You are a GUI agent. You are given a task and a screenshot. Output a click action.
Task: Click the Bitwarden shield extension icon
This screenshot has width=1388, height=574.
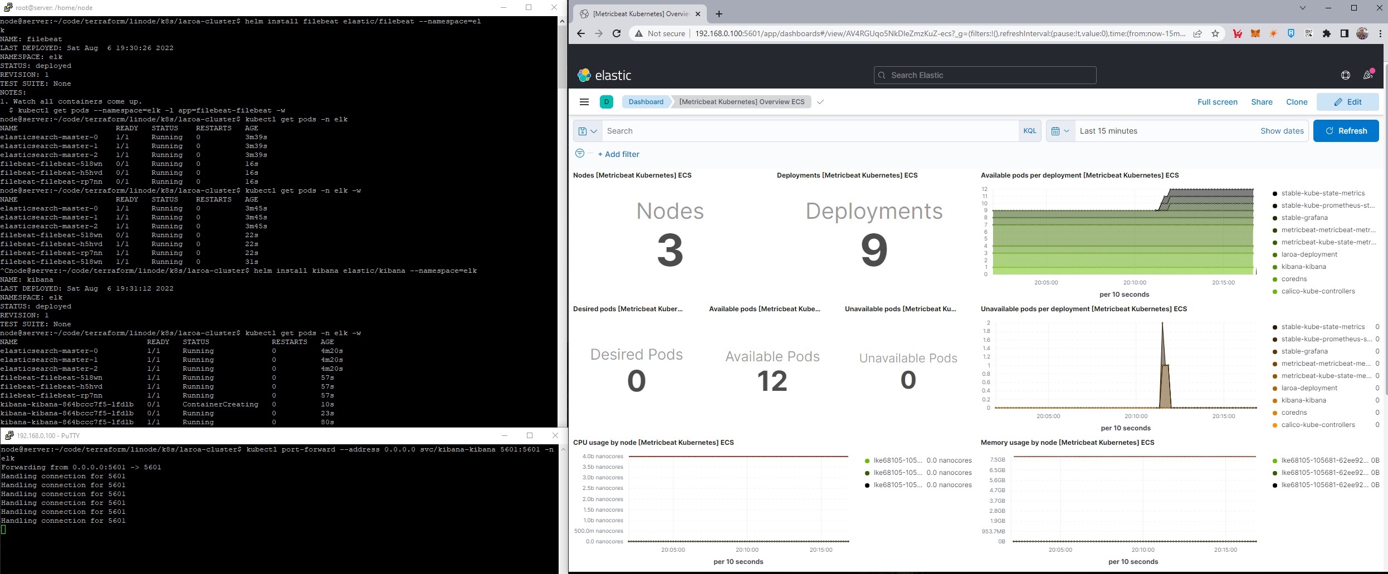click(x=1291, y=33)
